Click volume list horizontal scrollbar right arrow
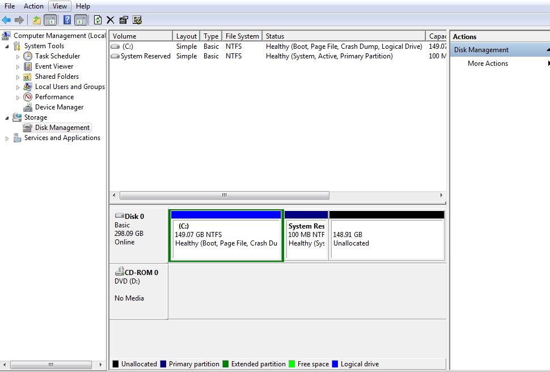The width and height of the screenshot is (550, 372). 441,195
